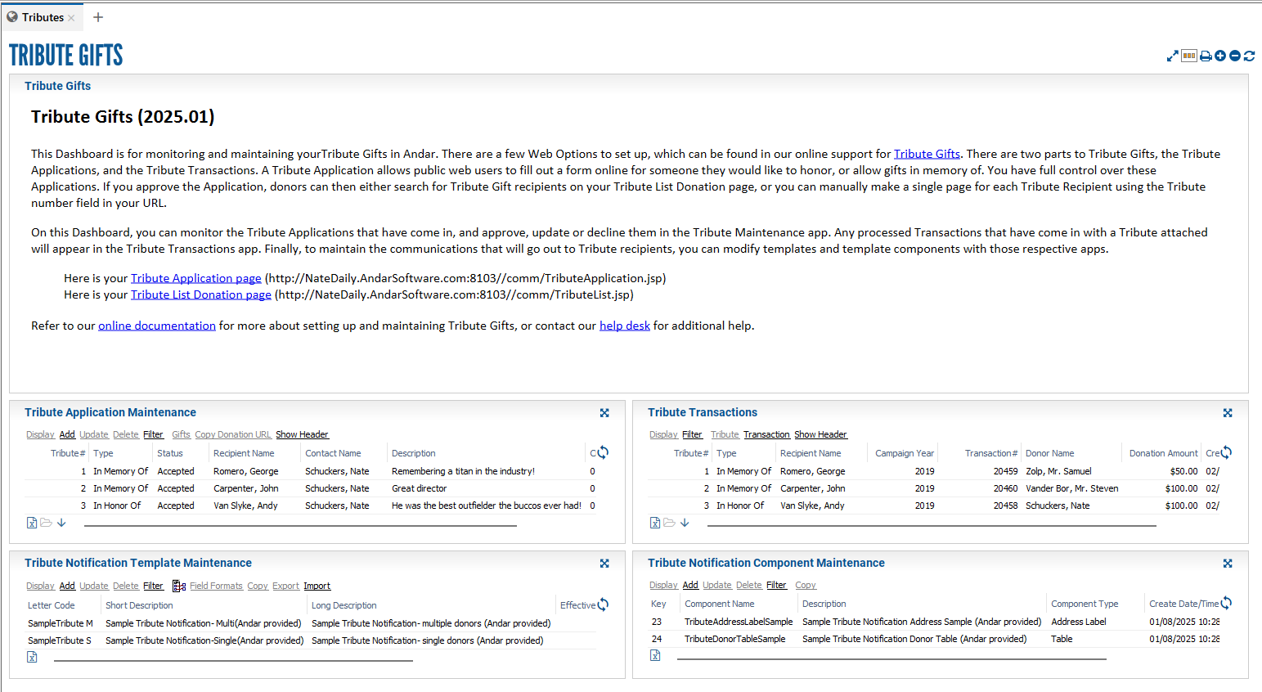
Task: Add a new Notification Template
Action: (67, 586)
